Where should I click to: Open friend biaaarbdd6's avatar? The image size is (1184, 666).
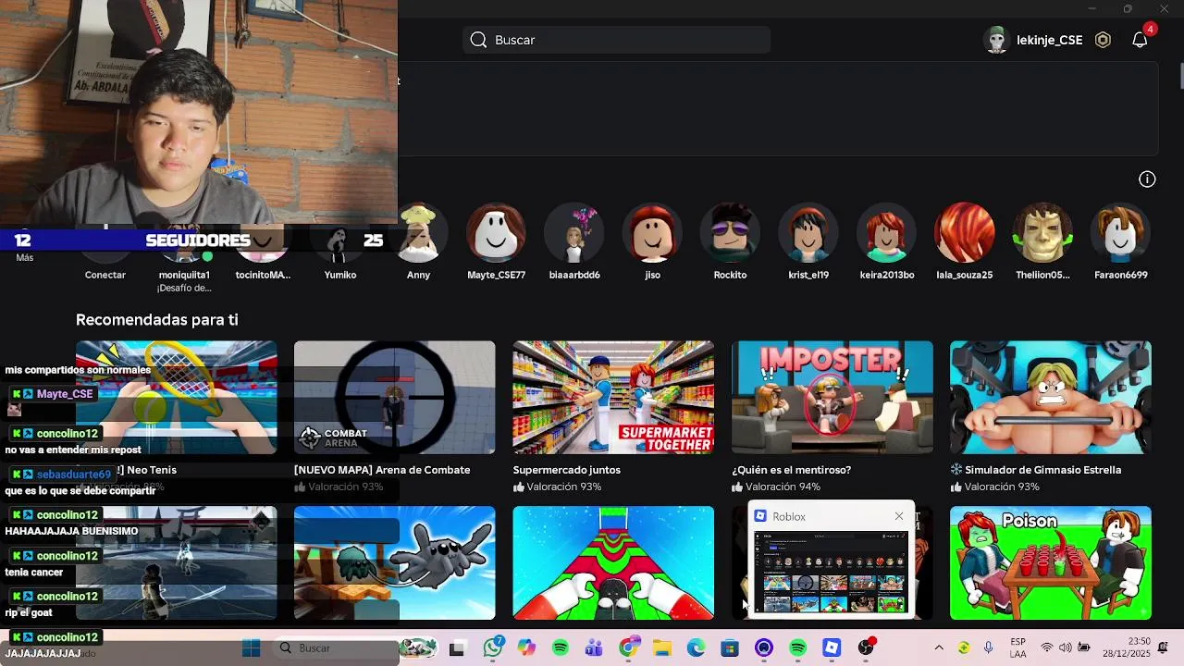point(574,233)
